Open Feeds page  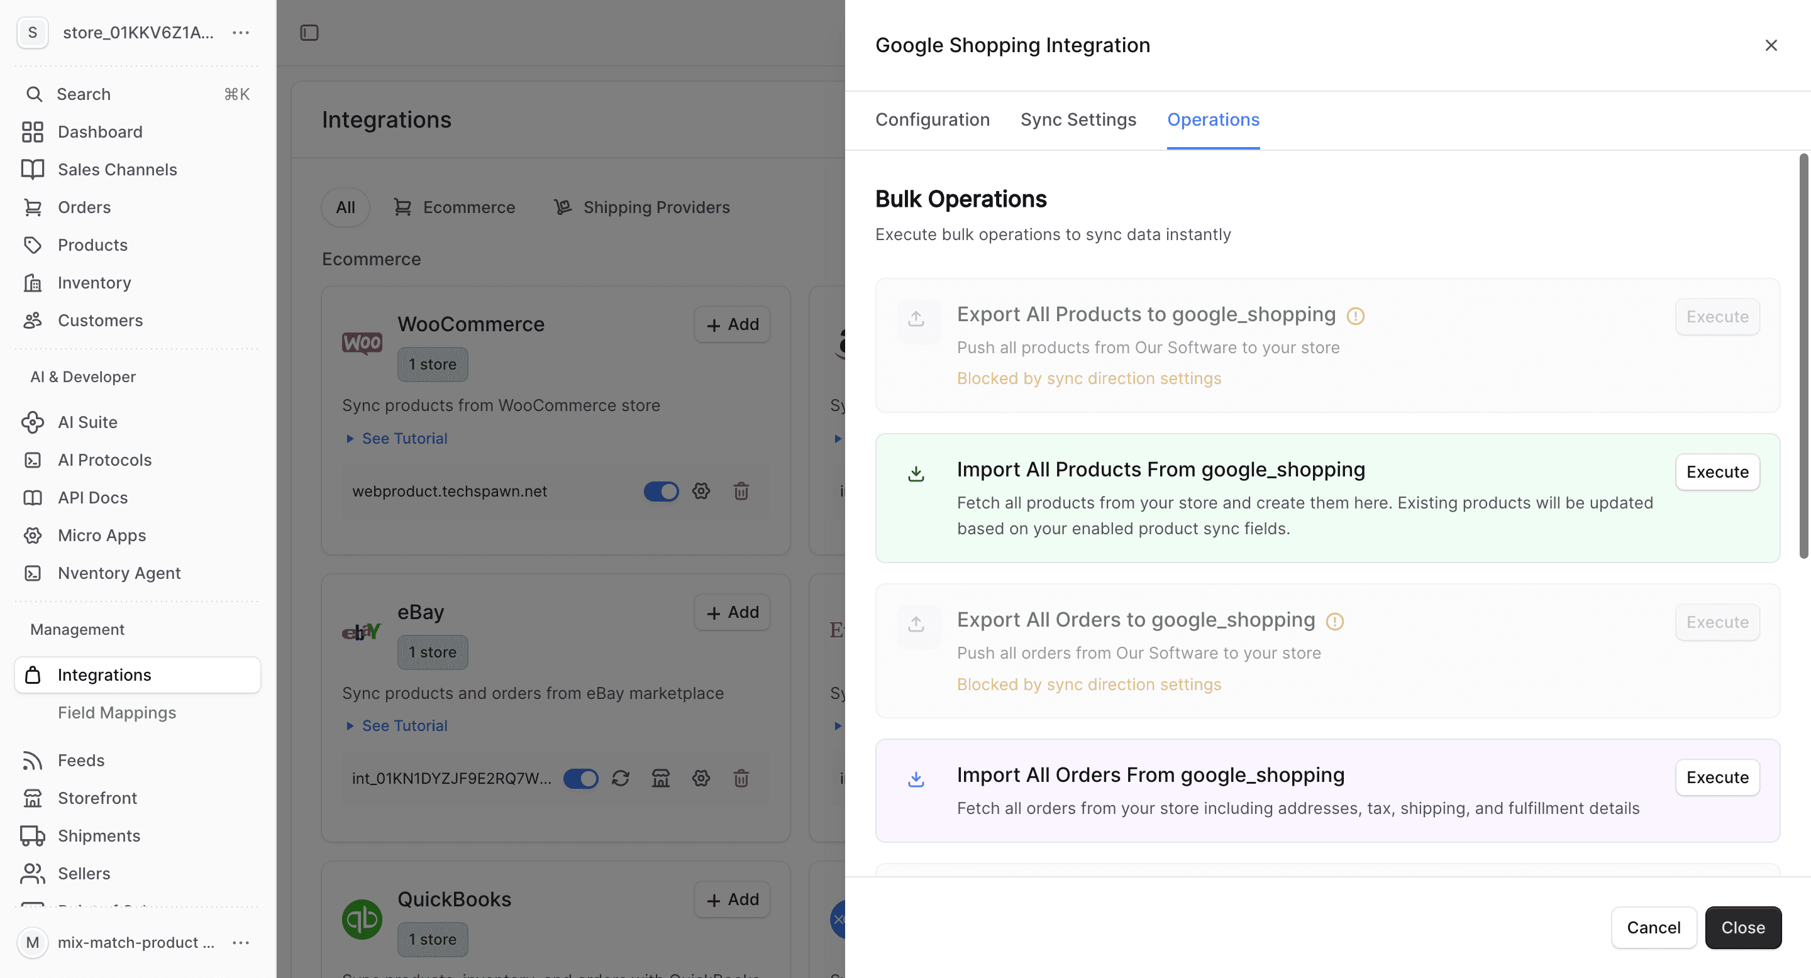(138, 760)
